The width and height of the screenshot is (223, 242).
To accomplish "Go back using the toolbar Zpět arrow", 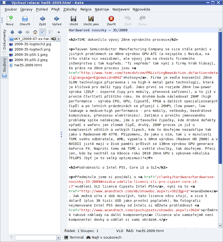I will coord(42,21).
